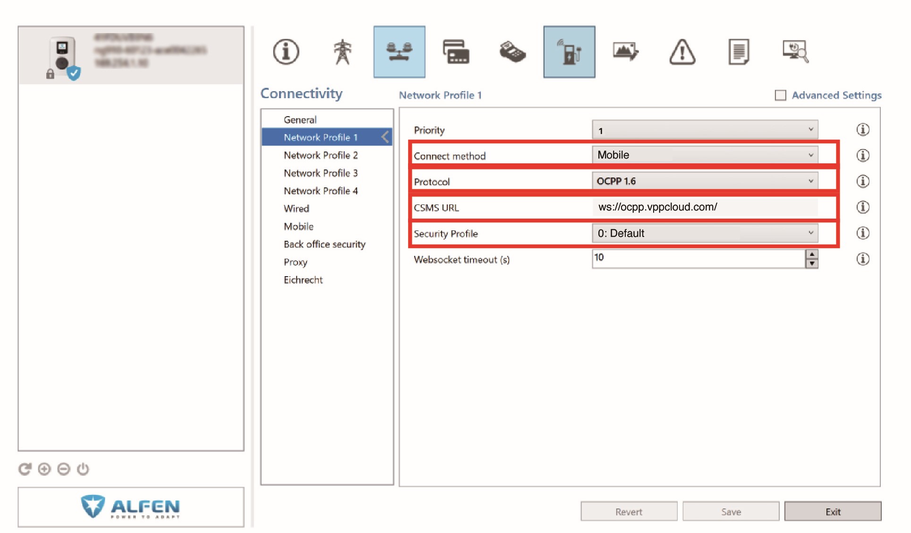Click the add device plus icon
This screenshot has width=911, height=533.
44,469
